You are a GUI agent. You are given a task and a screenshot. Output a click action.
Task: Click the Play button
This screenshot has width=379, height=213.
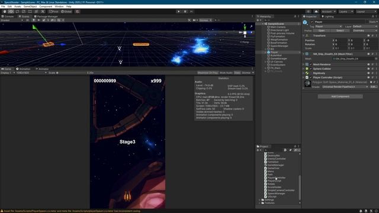[178, 11]
